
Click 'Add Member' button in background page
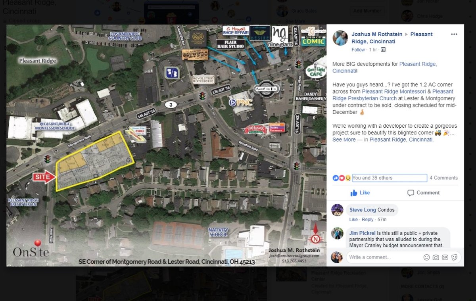point(367,11)
